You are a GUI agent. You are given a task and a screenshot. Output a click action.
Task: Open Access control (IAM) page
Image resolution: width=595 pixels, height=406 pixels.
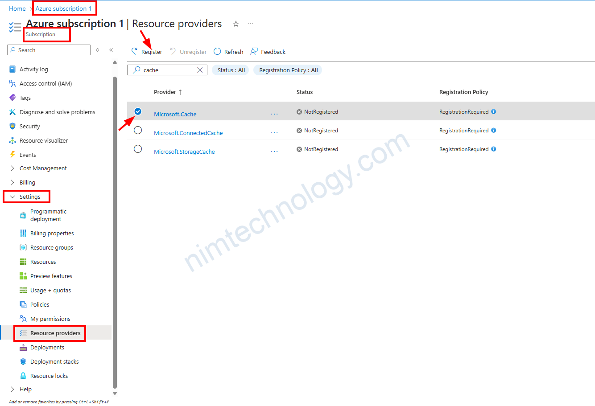[45, 84]
